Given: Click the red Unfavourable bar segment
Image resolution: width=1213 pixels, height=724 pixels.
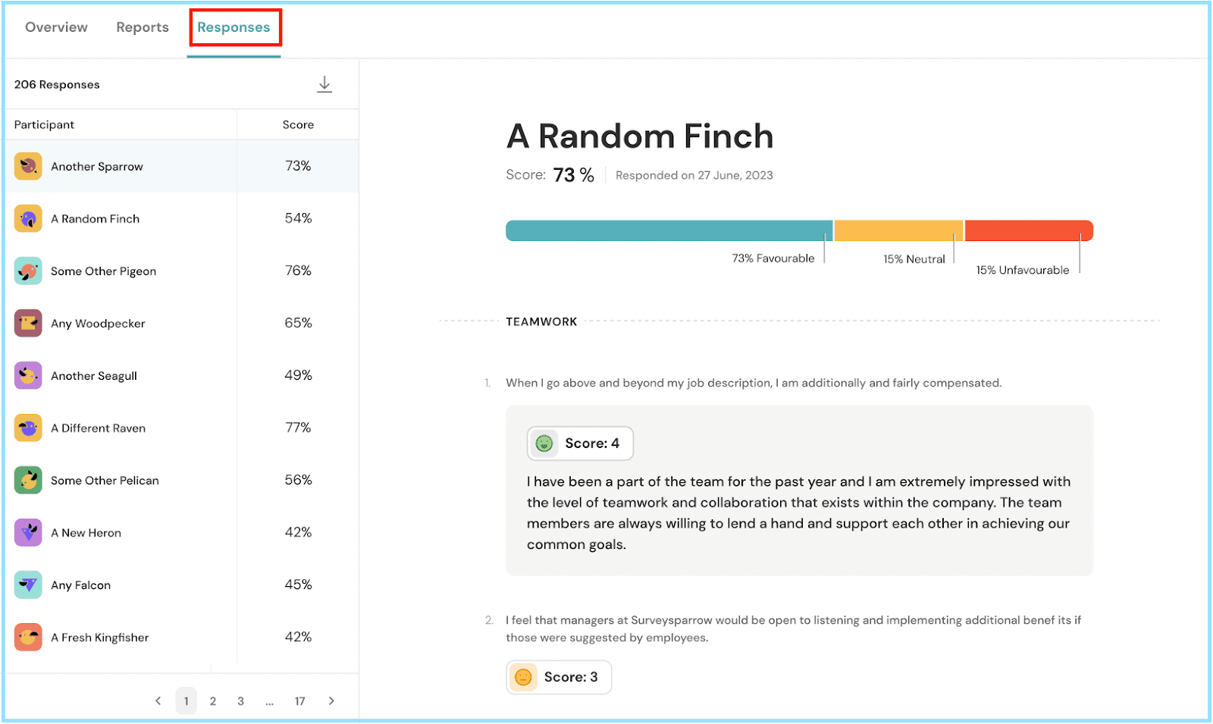Looking at the screenshot, I should click(x=1028, y=230).
